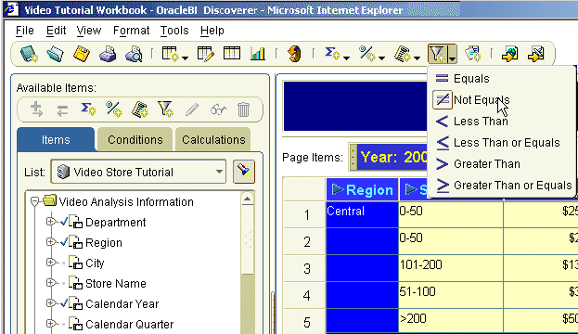Open the New Worksheet dropdown arrow

(185, 58)
